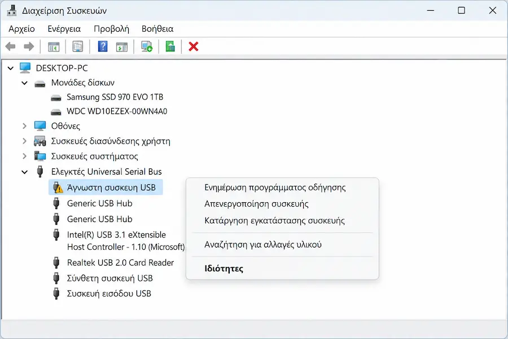The image size is (508, 339).
Task: Expand the Οθόνες category
Action: click(25, 126)
